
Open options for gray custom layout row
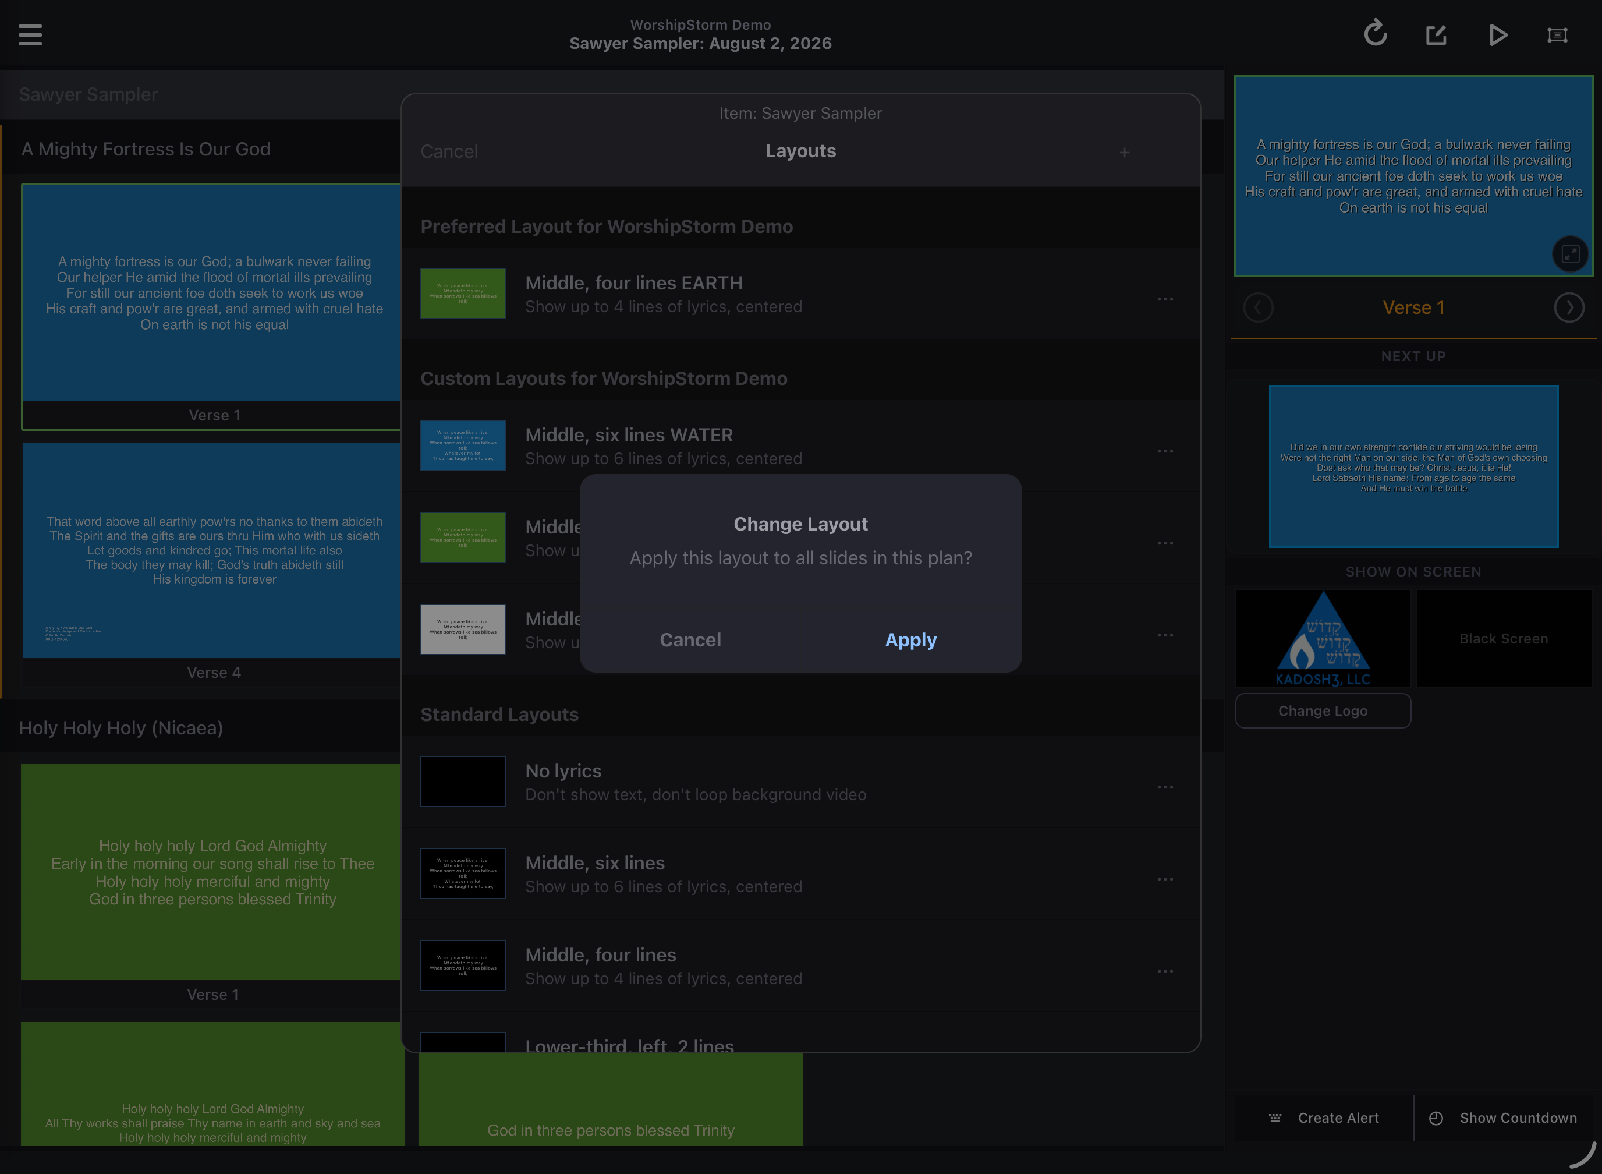pyautogui.click(x=1165, y=635)
